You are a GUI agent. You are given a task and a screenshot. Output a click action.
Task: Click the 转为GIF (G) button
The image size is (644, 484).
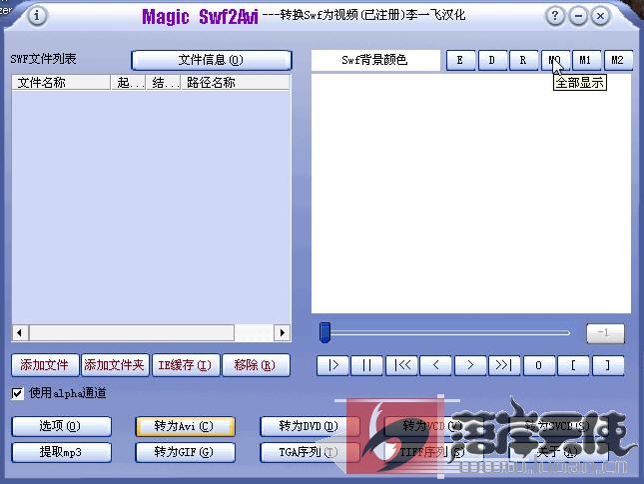186,452
